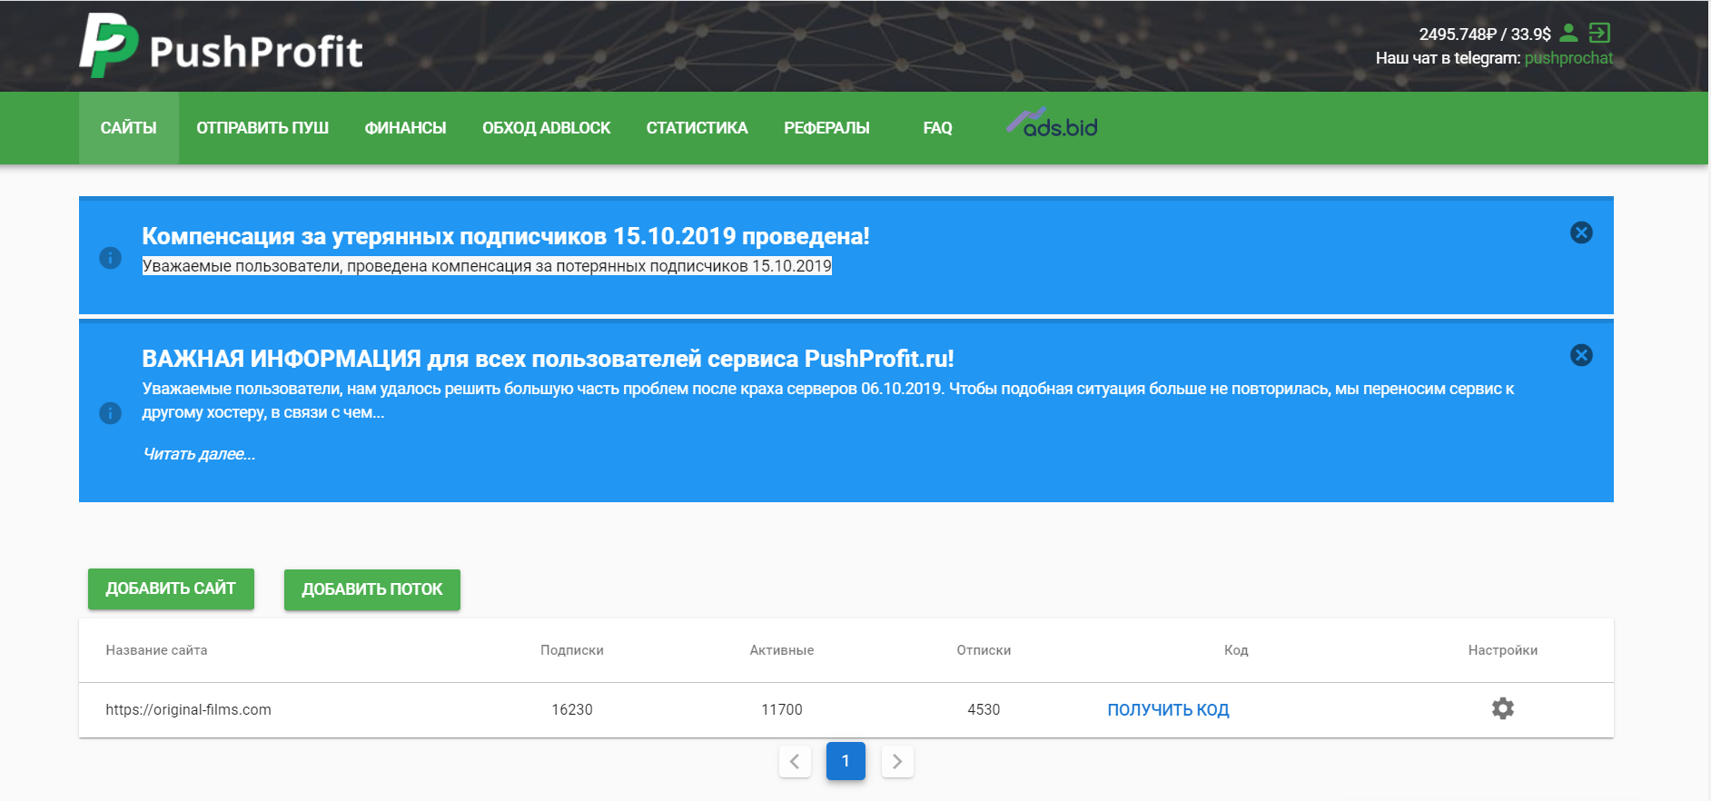
Task: Click the account balance 2495.748₽ / 33.9$
Action: pyautogui.click(x=1485, y=35)
